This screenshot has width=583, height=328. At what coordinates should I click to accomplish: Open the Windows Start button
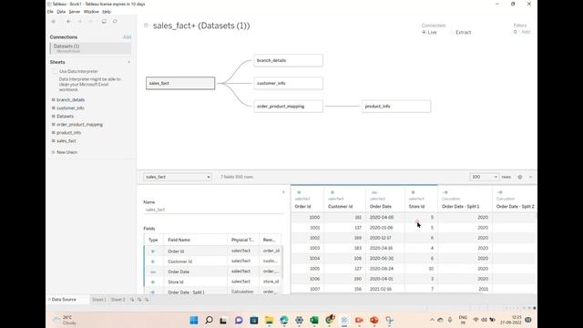[194, 320]
